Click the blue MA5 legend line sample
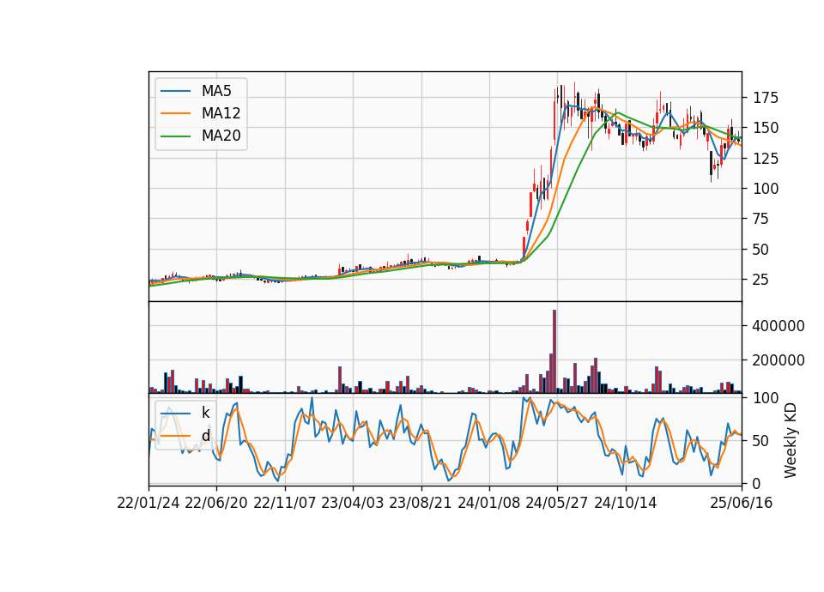 point(175,91)
